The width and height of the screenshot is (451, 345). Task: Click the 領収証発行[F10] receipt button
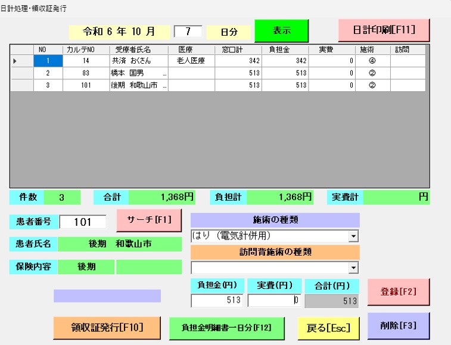coord(107,327)
